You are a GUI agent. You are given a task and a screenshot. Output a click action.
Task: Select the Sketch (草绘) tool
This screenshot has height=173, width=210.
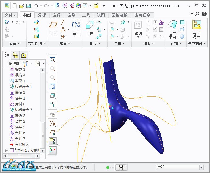coord(76,28)
